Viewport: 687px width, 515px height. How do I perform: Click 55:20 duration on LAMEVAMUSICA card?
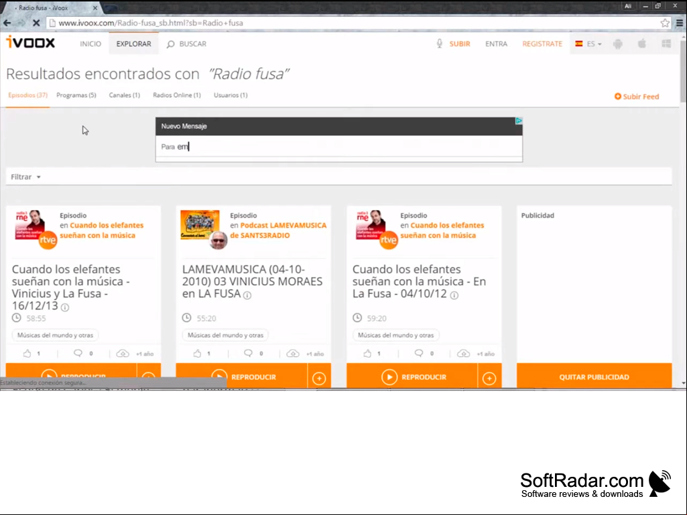206,318
